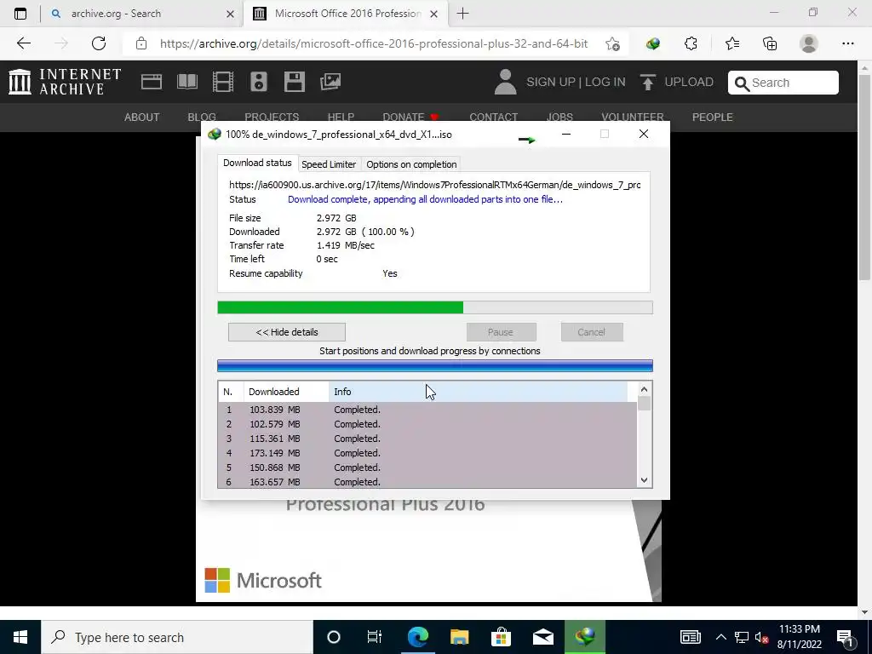The width and height of the screenshot is (872, 654).
Task: Click the Upload arrow icon
Action: coord(647,83)
